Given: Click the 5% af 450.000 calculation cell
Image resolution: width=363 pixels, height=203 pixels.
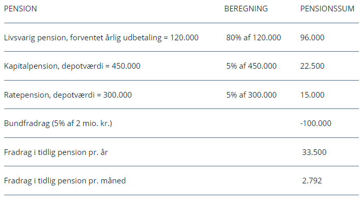Looking at the screenshot, I should 251,66.
